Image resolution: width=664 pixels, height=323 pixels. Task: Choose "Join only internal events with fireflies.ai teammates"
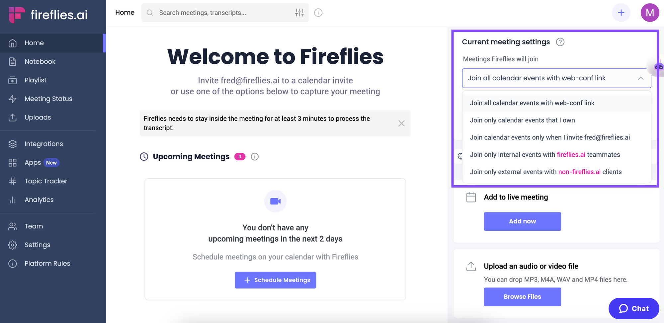545,154
